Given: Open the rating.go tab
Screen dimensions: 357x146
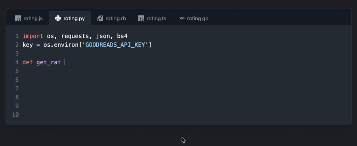Looking at the screenshot, I should (193, 19).
